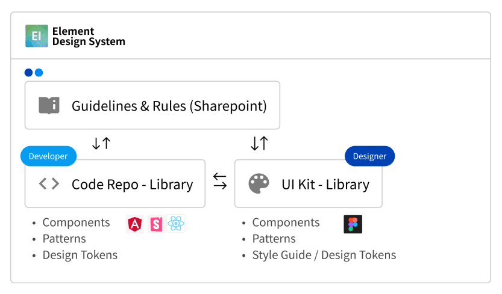The image size is (502, 294).
Task: Click the Figma logo icon
Action: click(353, 224)
